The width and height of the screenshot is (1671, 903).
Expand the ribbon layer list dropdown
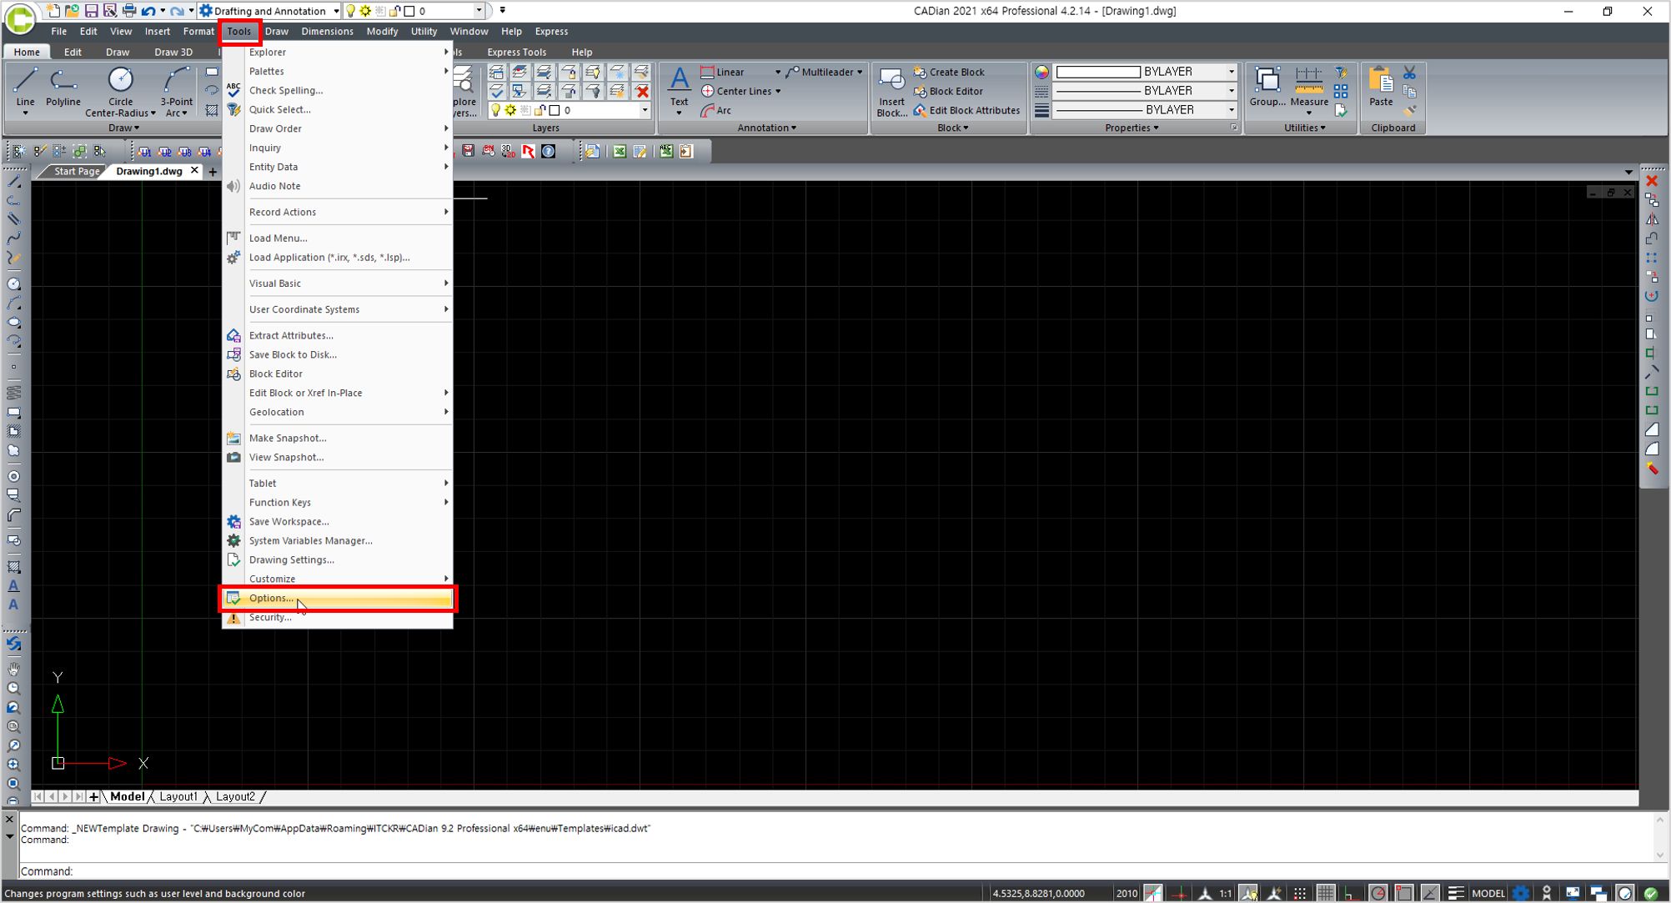pyautogui.click(x=645, y=110)
